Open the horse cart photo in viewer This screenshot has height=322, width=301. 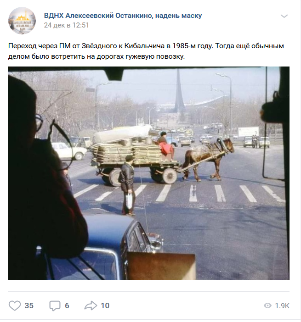click(x=149, y=173)
